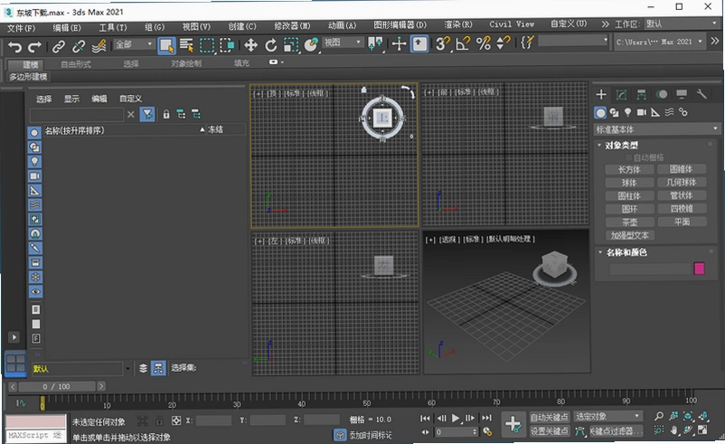Activate the Select and Move tool
This screenshot has height=444, width=725.
(250, 45)
